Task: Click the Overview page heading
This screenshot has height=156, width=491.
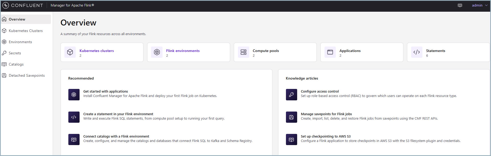Action: (78, 23)
